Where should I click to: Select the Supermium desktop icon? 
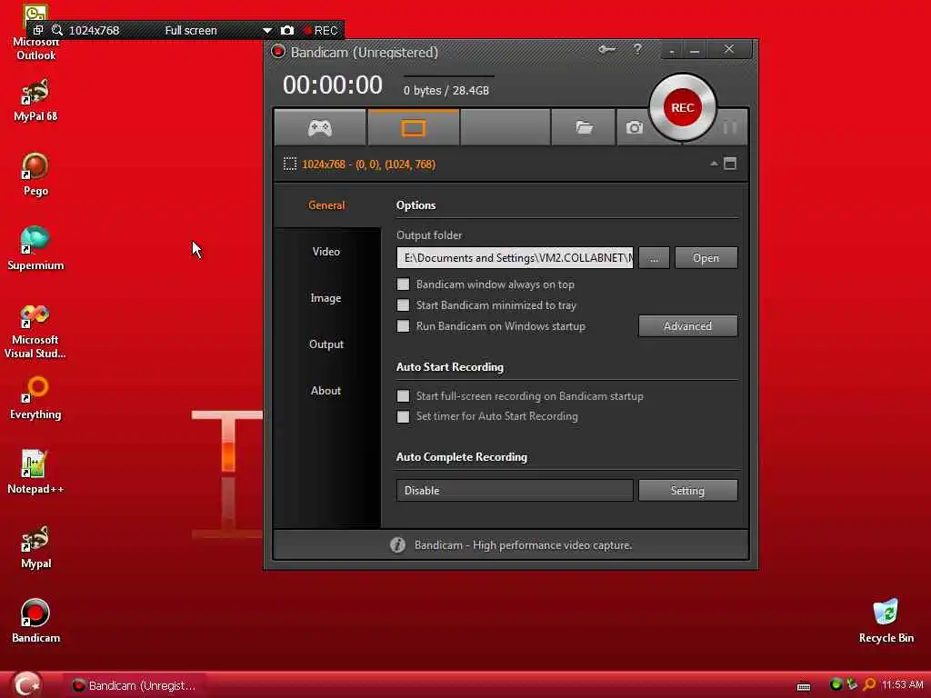click(x=35, y=249)
